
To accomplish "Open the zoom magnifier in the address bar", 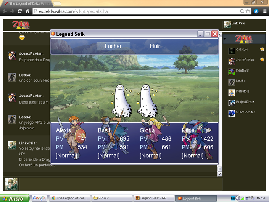I will click(x=242, y=11).
